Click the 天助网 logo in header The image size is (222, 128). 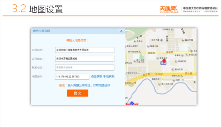(169, 9)
